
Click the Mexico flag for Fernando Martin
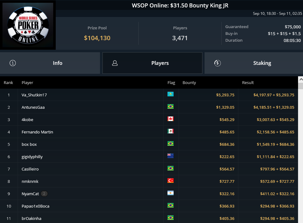pos(171,131)
